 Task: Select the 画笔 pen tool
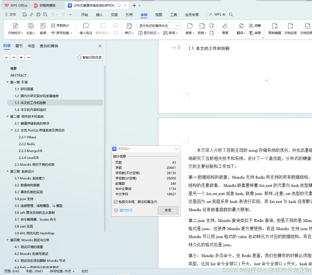click(225, 29)
